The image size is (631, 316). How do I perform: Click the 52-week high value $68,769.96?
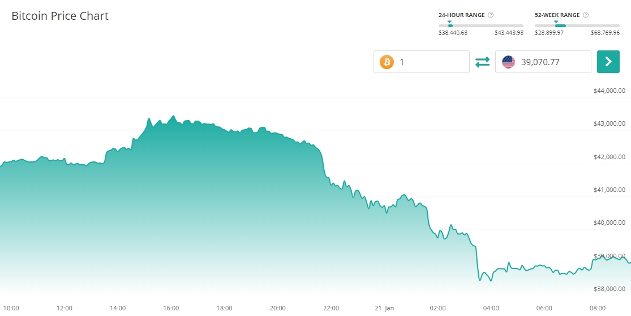click(x=605, y=33)
